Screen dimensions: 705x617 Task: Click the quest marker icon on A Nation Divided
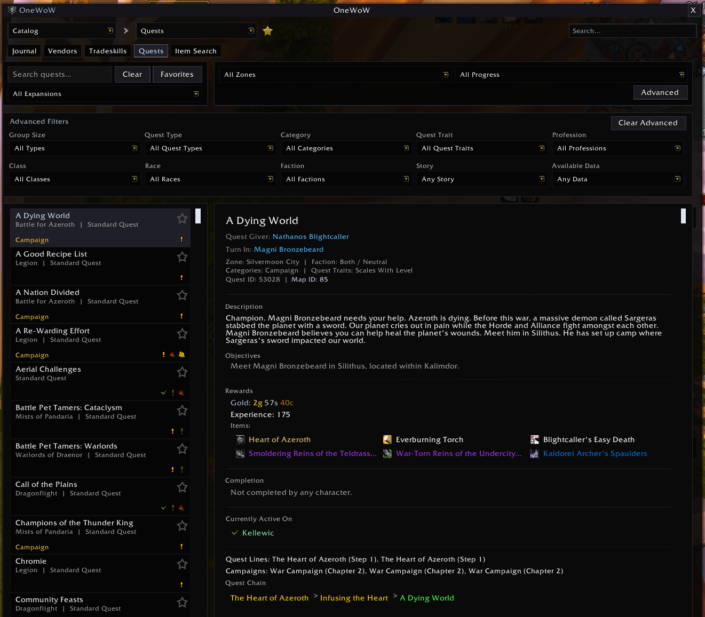(x=181, y=316)
